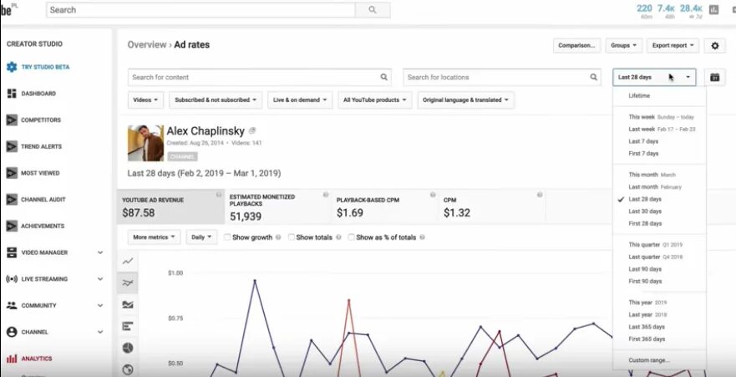Click the magnifier in Search for locations
Image resolution: width=736 pixels, height=377 pixels.
click(x=593, y=77)
